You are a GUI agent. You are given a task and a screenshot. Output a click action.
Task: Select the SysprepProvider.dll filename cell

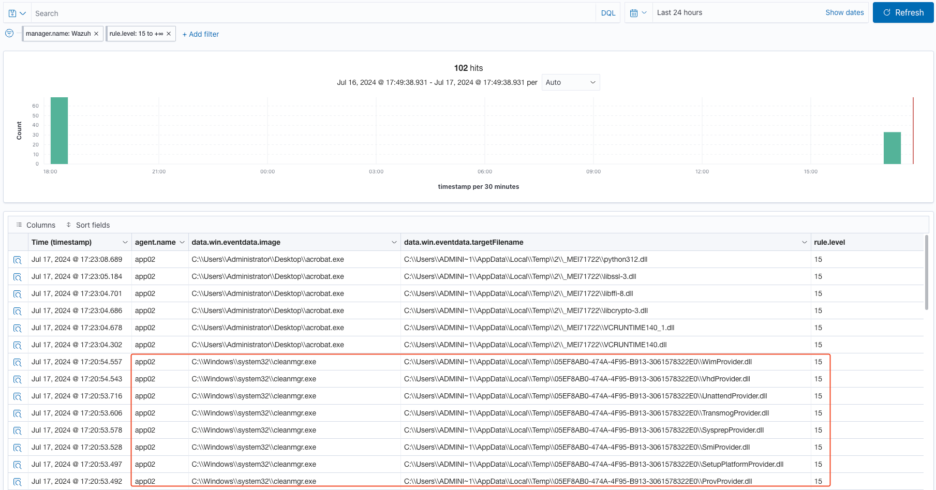[606, 430]
